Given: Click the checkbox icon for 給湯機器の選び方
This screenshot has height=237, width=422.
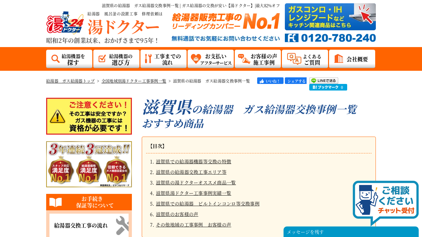Looking at the screenshot, I should pyautogui.click(x=102, y=59).
